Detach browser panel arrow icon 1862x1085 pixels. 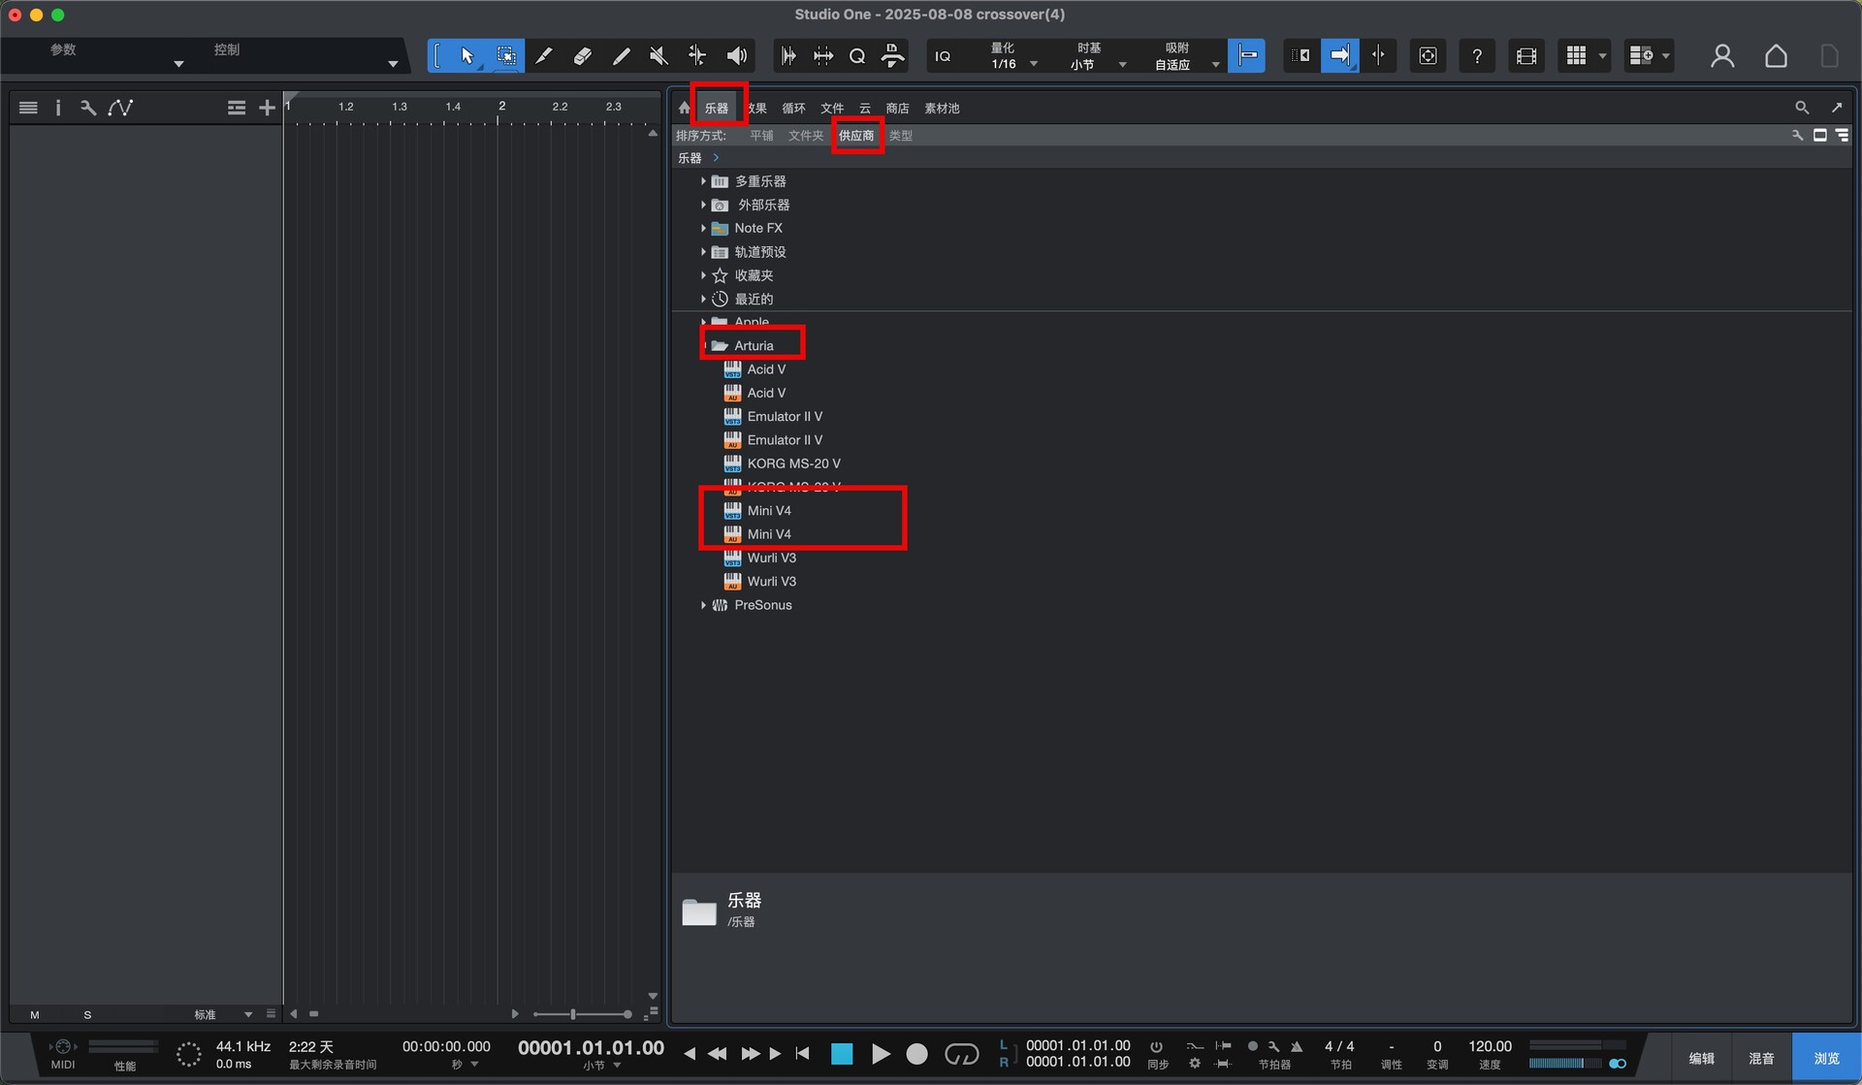tap(1837, 108)
